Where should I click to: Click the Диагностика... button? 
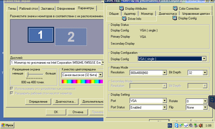click(x=66, y=102)
